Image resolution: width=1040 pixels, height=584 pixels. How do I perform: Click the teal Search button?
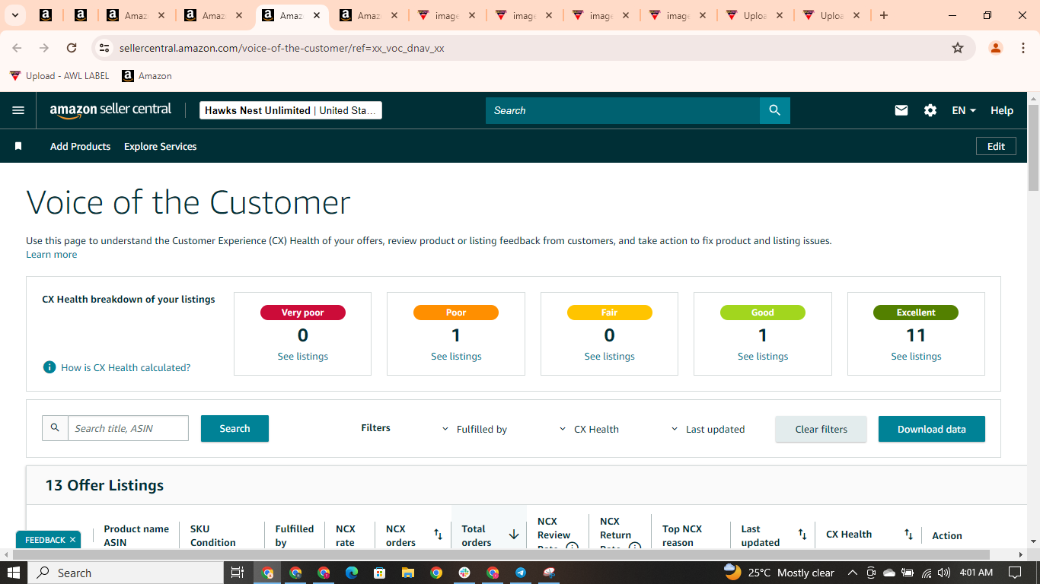(234, 428)
